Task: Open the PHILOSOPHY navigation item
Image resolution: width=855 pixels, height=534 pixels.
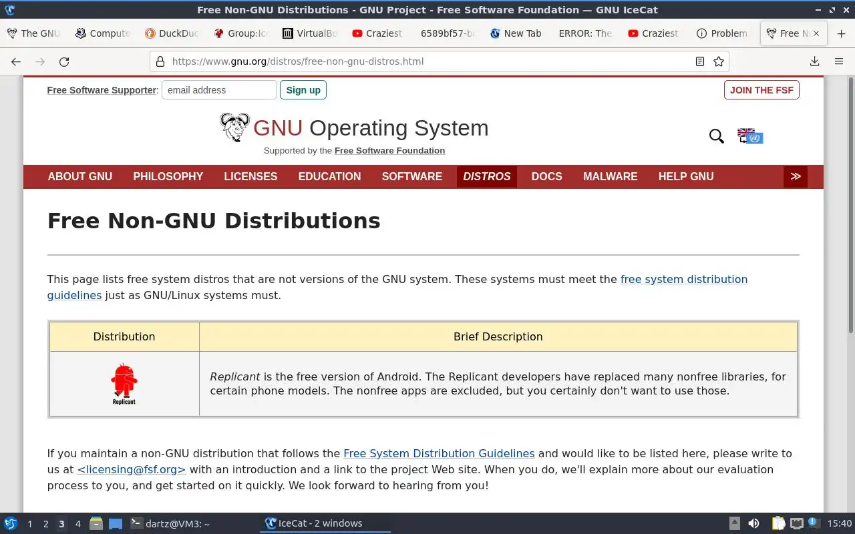Action: (168, 176)
